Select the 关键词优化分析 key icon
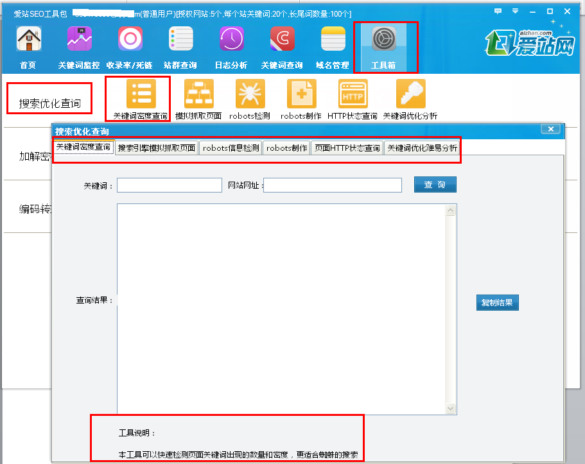 (410, 93)
